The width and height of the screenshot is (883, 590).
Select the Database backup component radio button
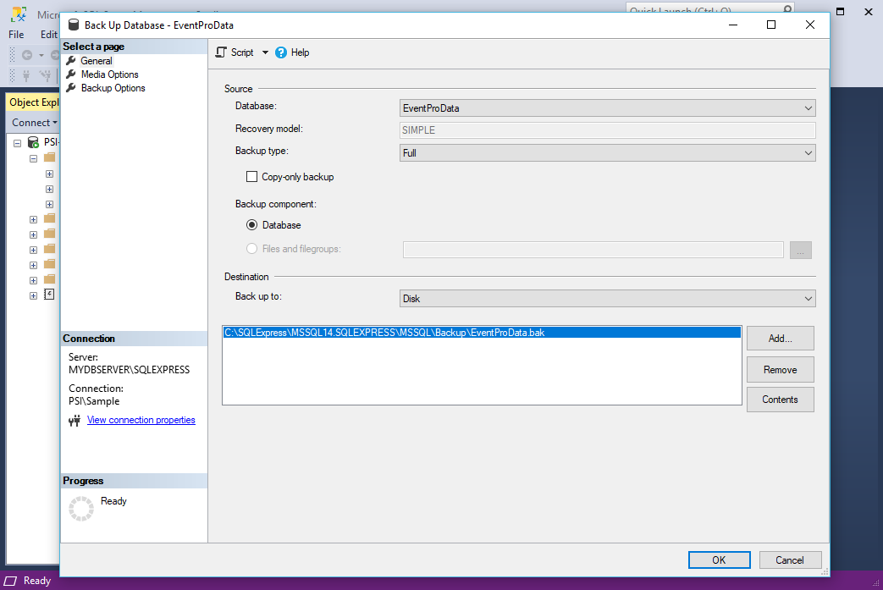(x=251, y=225)
